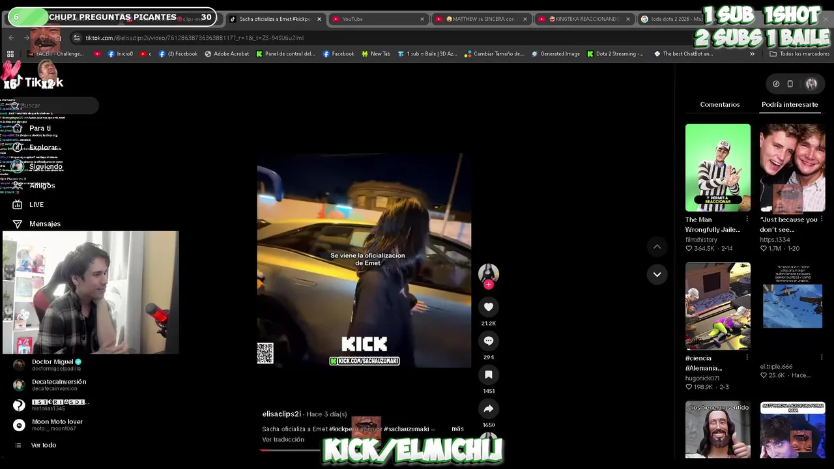Go to next video with down arrow
The width and height of the screenshot is (834, 469).
tap(657, 274)
